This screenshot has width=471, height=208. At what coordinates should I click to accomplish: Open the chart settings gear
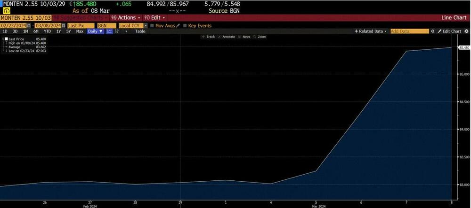[x=466, y=31]
